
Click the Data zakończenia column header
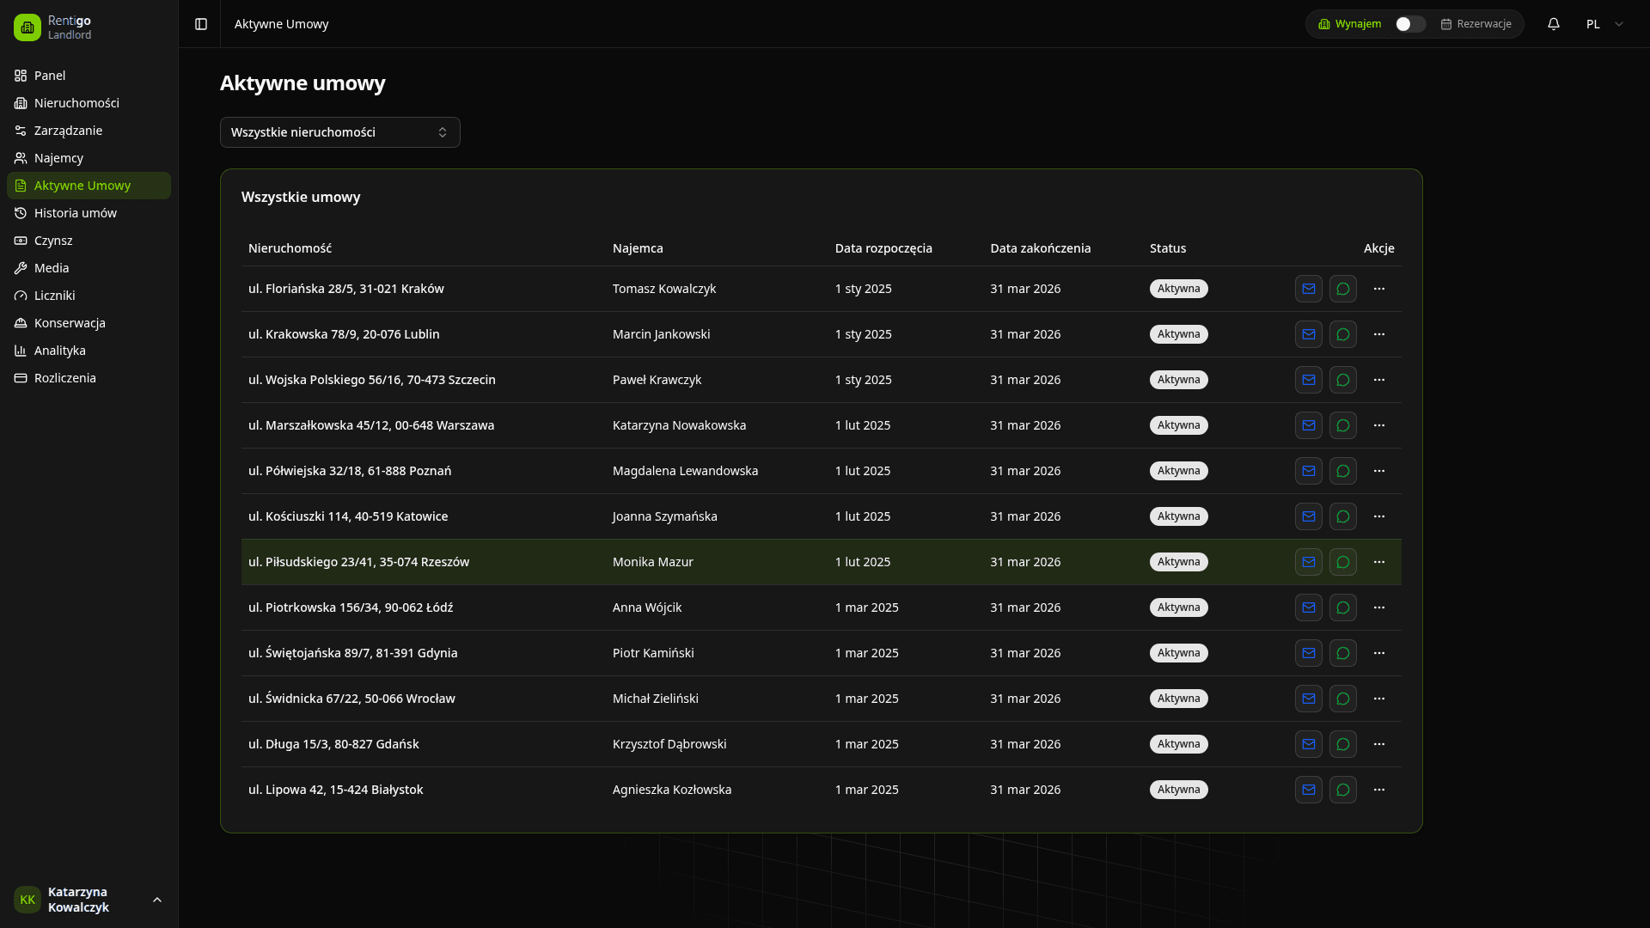click(1040, 248)
